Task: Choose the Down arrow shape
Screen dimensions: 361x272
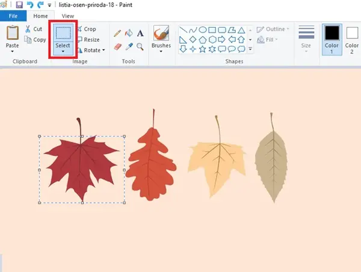Action: [x=183, y=49]
